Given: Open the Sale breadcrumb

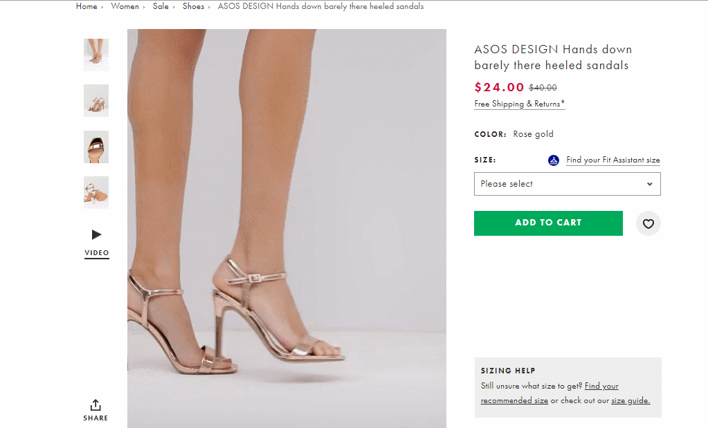Looking at the screenshot, I should 161,6.
